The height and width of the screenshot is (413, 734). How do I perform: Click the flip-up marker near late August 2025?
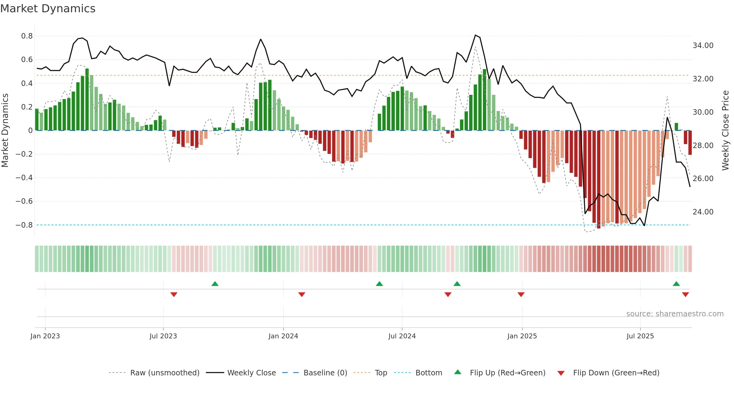click(x=676, y=284)
